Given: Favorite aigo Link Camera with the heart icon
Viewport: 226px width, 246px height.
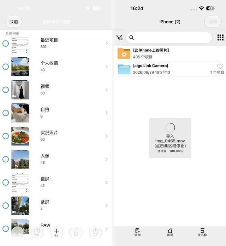Looking at the screenshot, I should [x=220, y=66].
